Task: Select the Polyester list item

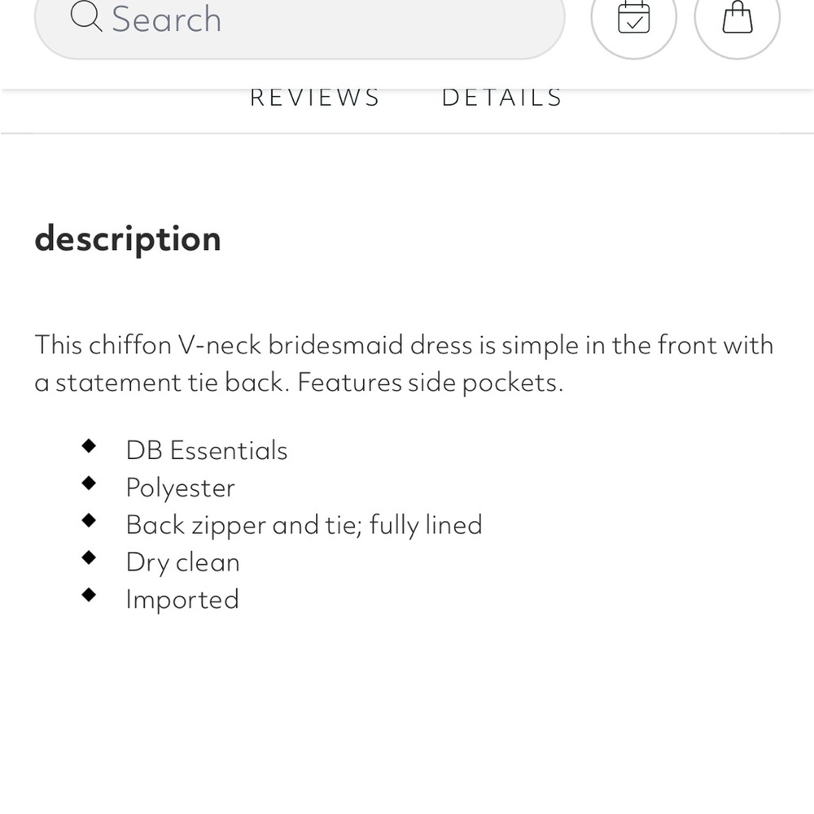Action: (x=180, y=488)
